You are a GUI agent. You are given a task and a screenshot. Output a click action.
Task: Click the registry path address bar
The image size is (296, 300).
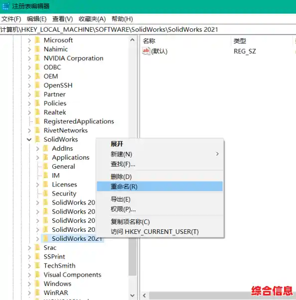[148, 30]
